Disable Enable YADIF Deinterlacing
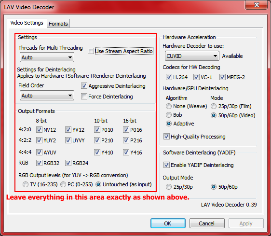This screenshot has width=271, height=236. (x=166, y=165)
